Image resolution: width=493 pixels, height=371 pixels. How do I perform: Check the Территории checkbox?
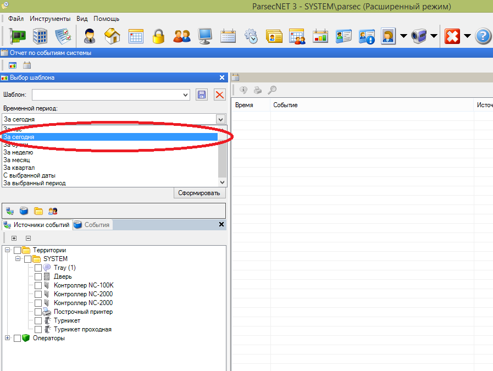click(17, 250)
